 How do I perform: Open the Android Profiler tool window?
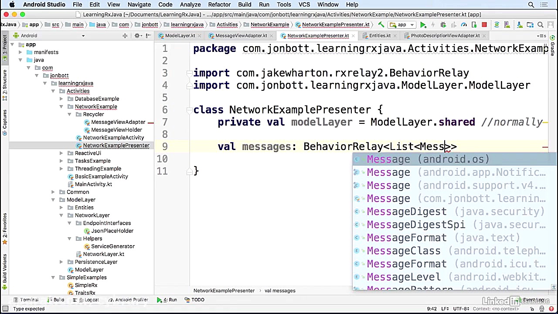point(129,300)
